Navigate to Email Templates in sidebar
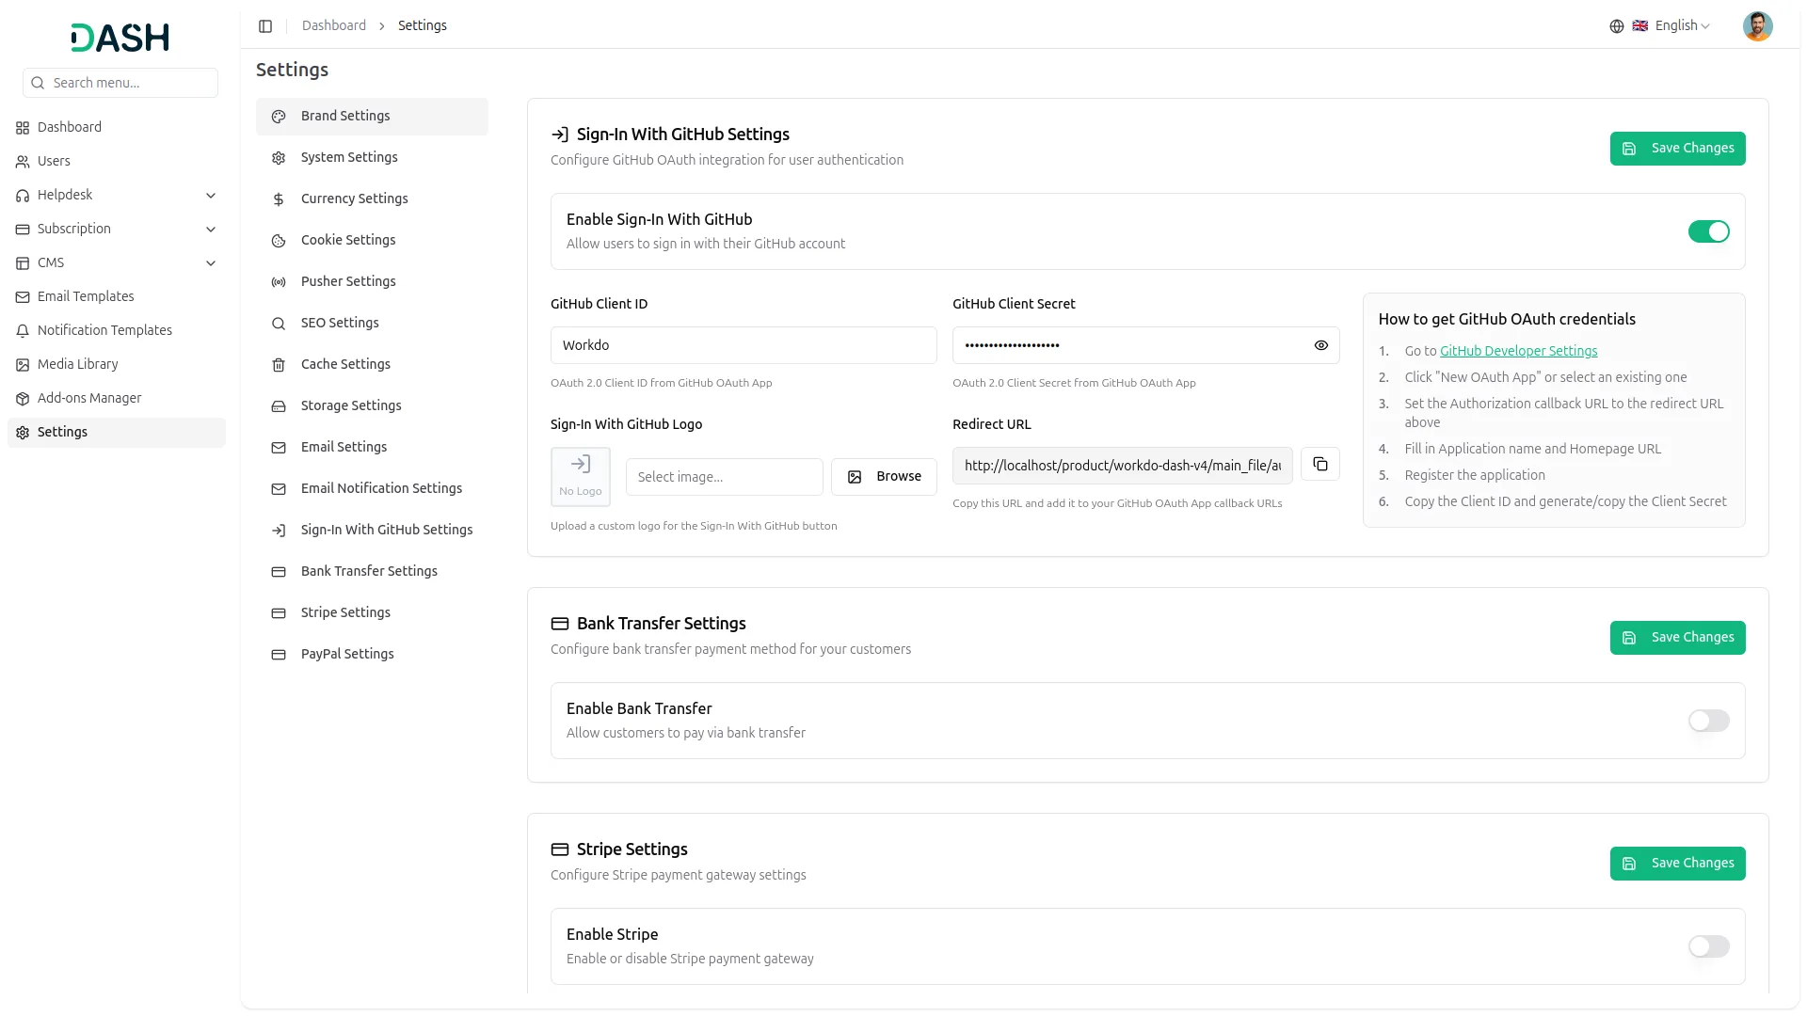 click(86, 296)
